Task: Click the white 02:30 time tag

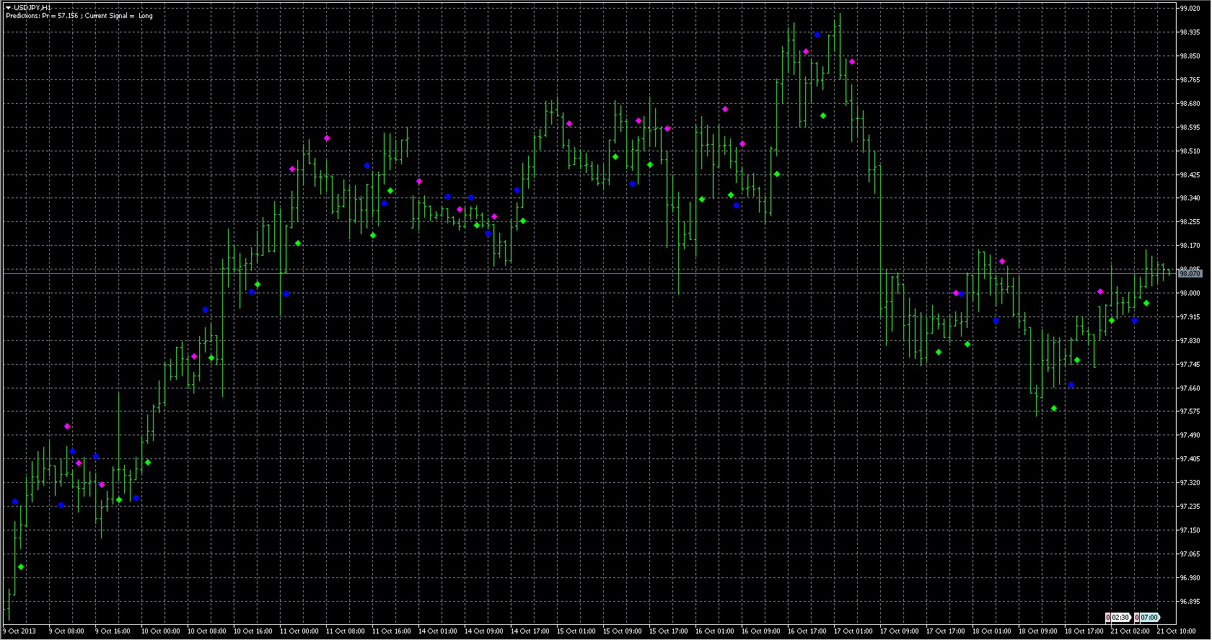Action: coord(1119,618)
